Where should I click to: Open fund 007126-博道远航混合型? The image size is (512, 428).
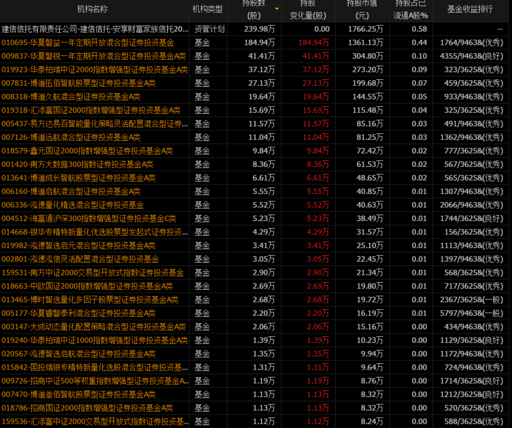(x=71, y=137)
